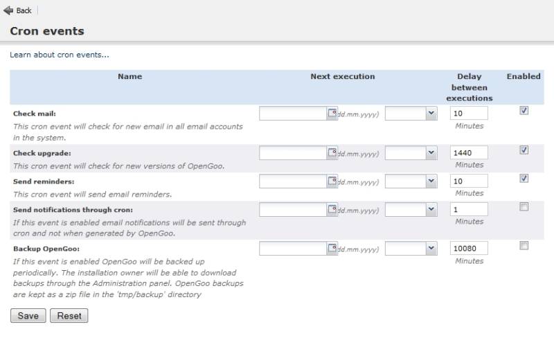Click the Check mail delay minutes field
This screenshot has width=554, height=338.
click(x=469, y=113)
